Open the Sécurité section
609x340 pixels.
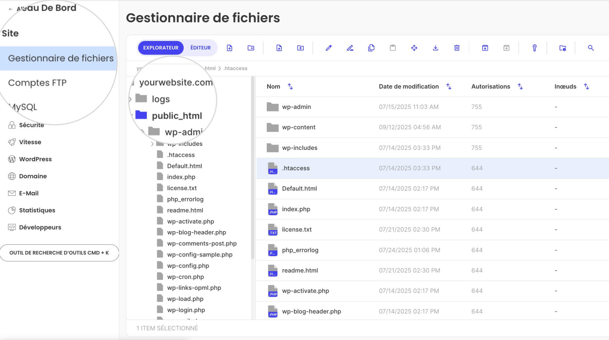[x=31, y=125]
